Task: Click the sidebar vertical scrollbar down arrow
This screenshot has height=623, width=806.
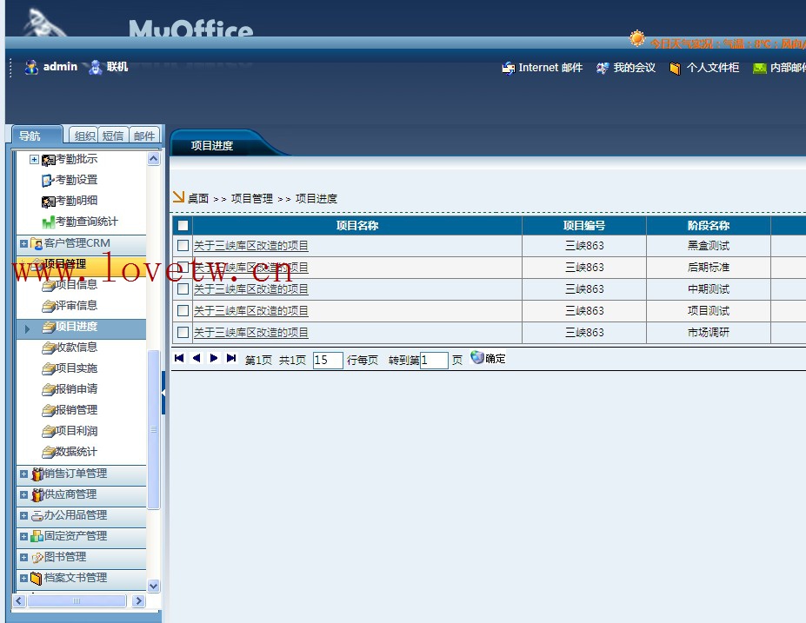Action: pos(154,587)
